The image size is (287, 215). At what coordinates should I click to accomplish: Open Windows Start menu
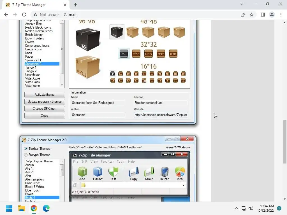9,208
